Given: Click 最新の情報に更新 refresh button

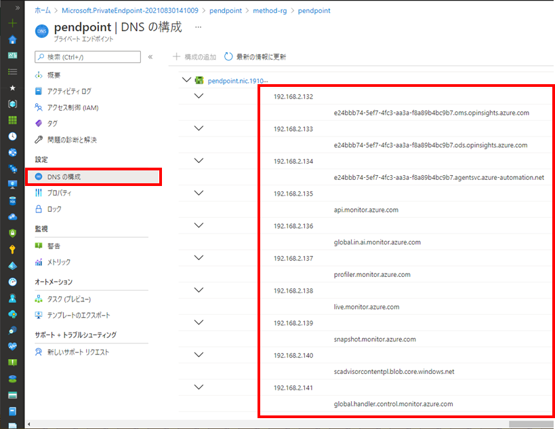Looking at the screenshot, I should coord(255,57).
